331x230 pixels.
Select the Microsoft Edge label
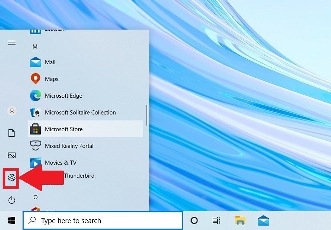(63, 96)
